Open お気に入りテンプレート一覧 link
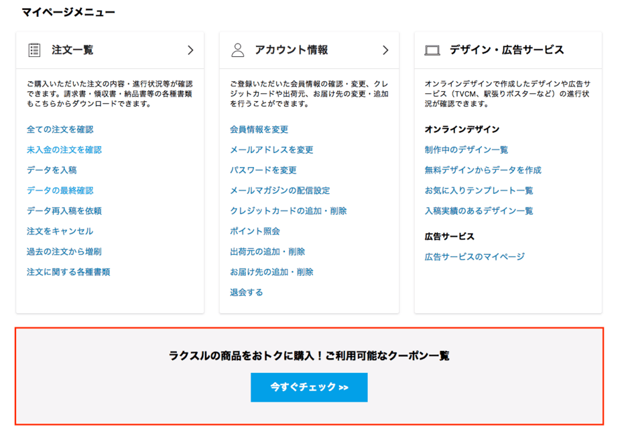The height and width of the screenshot is (436, 630). [479, 190]
